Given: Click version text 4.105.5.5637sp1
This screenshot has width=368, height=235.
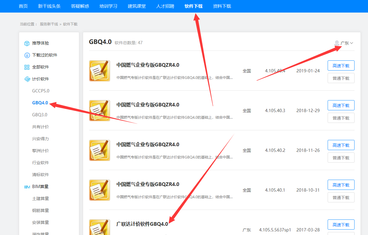Looking at the screenshot, I should pos(275,230).
